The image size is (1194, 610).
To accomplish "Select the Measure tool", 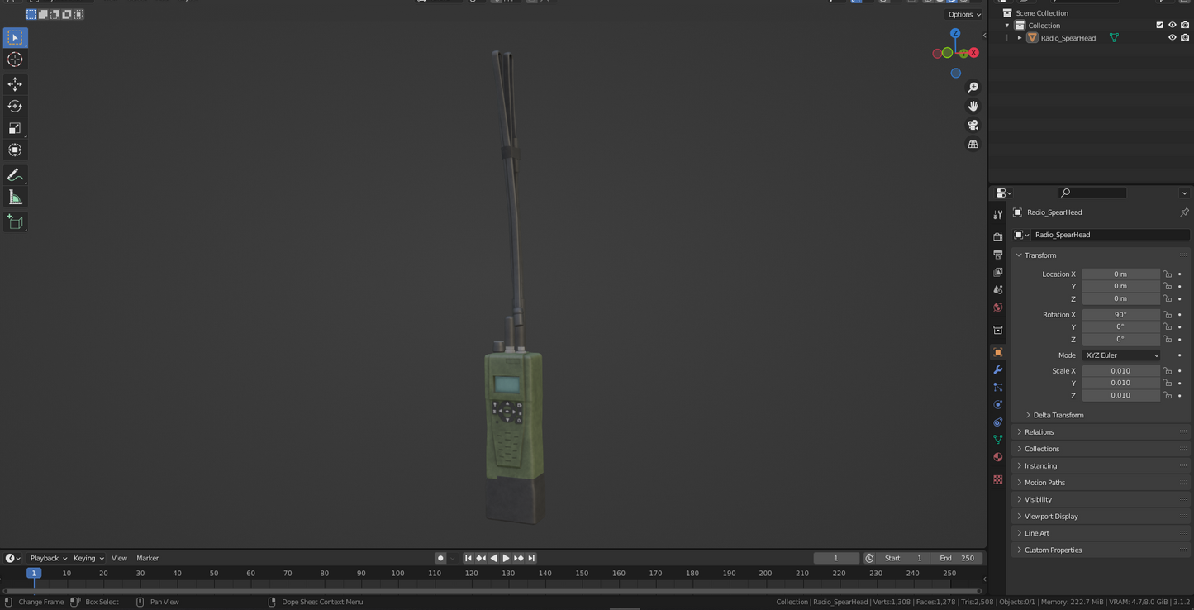I will 15,198.
